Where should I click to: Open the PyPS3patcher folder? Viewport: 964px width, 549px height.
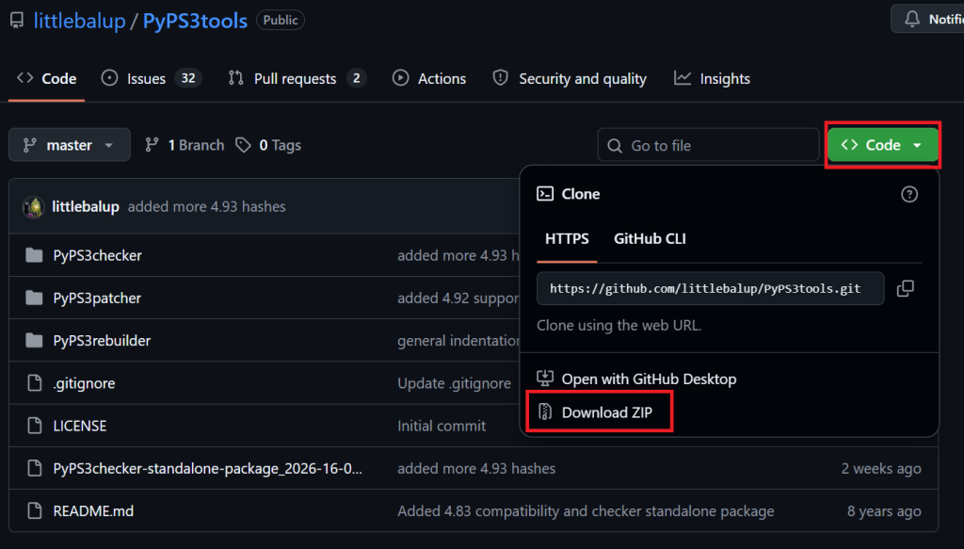(97, 299)
